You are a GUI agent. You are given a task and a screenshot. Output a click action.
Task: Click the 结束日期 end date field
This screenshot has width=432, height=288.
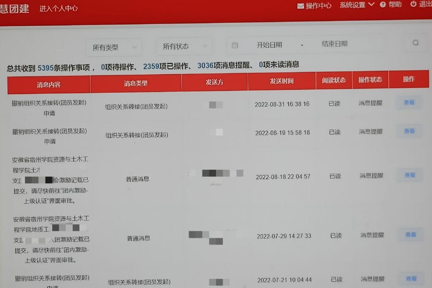(x=335, y=44)
